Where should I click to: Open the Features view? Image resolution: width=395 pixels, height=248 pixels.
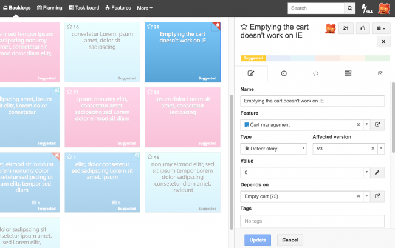pyautogui.click(x=118, y=8)
